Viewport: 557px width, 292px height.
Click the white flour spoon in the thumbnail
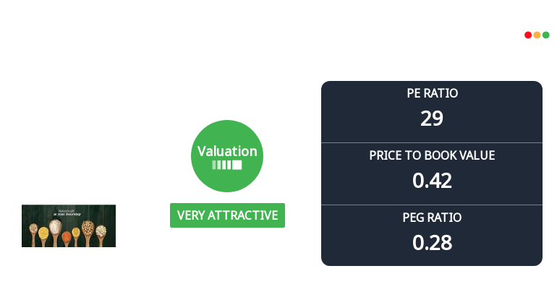tap(55, 226)
